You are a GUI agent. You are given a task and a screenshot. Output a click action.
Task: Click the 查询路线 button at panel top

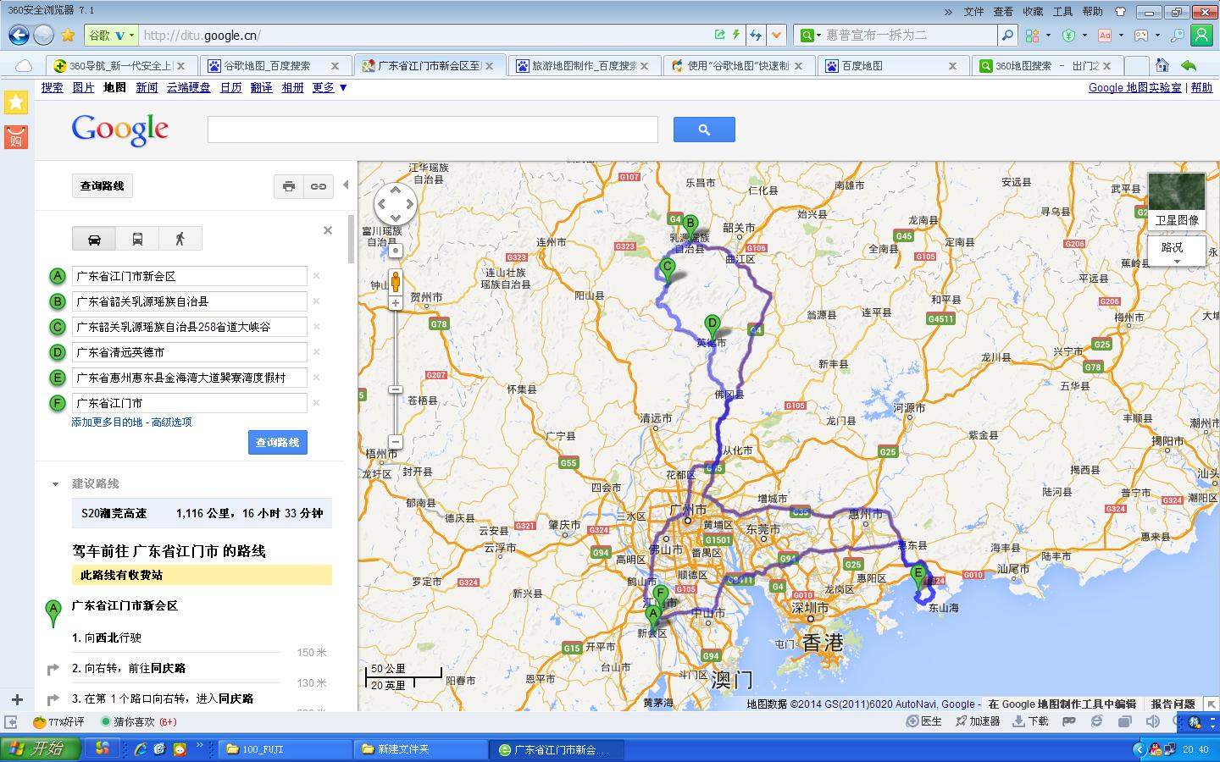(x=102, y=186)
